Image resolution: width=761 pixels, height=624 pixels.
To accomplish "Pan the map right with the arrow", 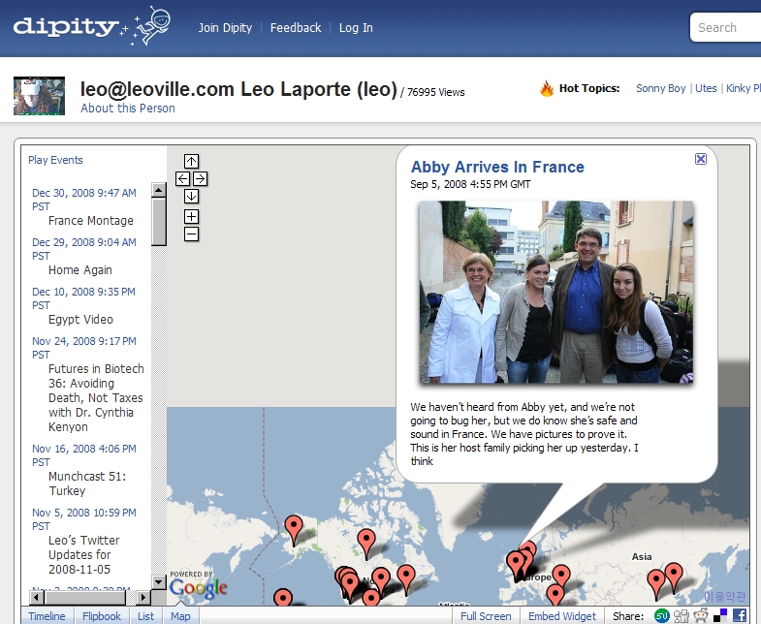I will (x=200, y=178).
